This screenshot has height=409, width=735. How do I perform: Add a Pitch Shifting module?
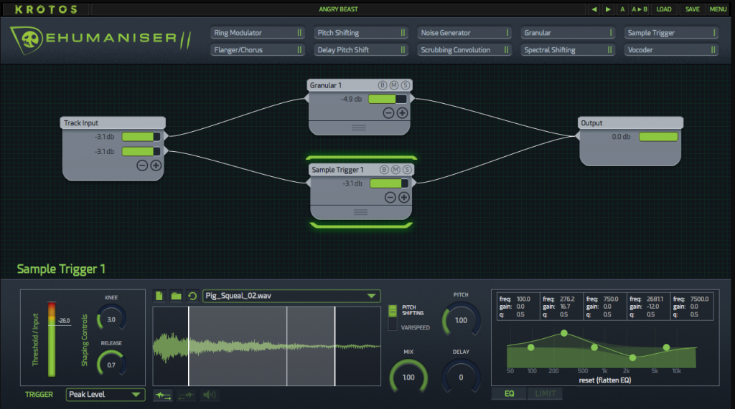[x=361, y=33]
